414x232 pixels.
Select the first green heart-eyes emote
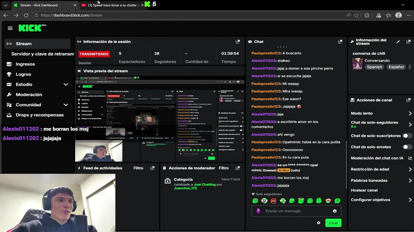coord(255,201)
